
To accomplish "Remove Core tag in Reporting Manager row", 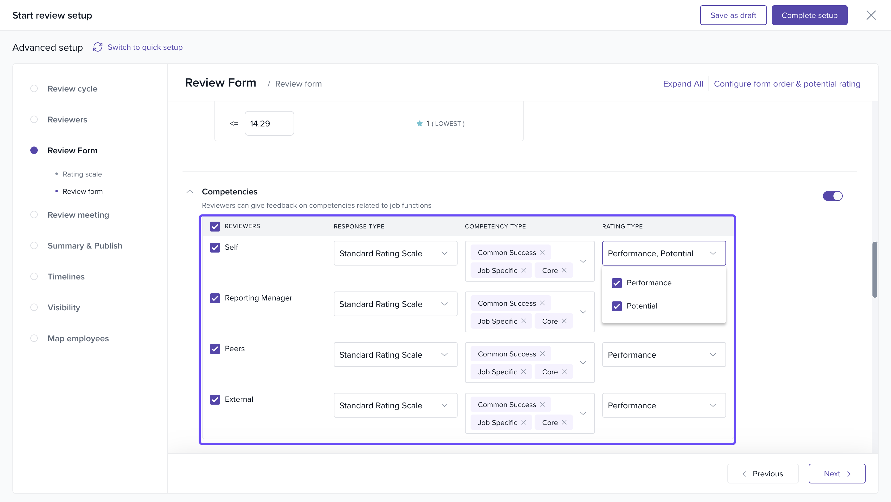I will coord(564,321).
